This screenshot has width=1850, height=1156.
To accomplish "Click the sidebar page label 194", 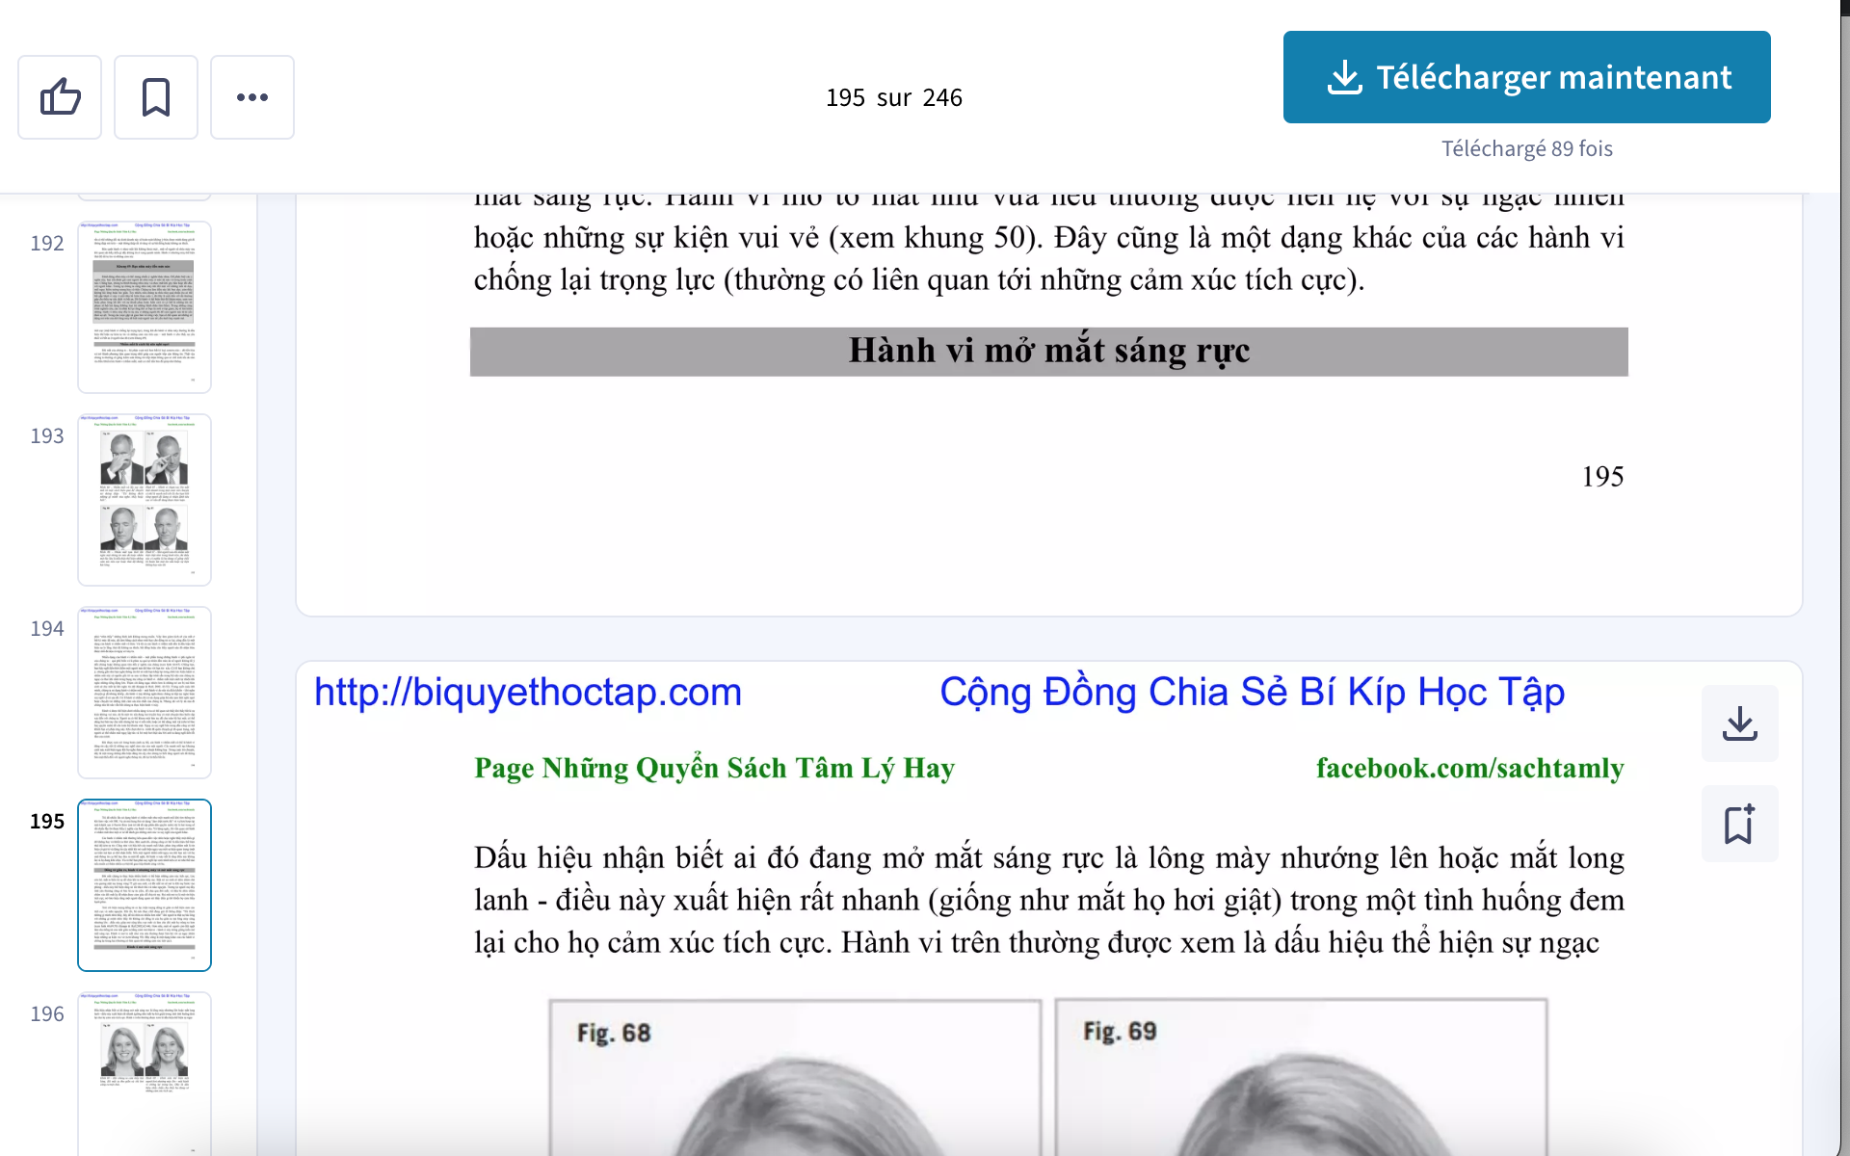I will (47, 629).
